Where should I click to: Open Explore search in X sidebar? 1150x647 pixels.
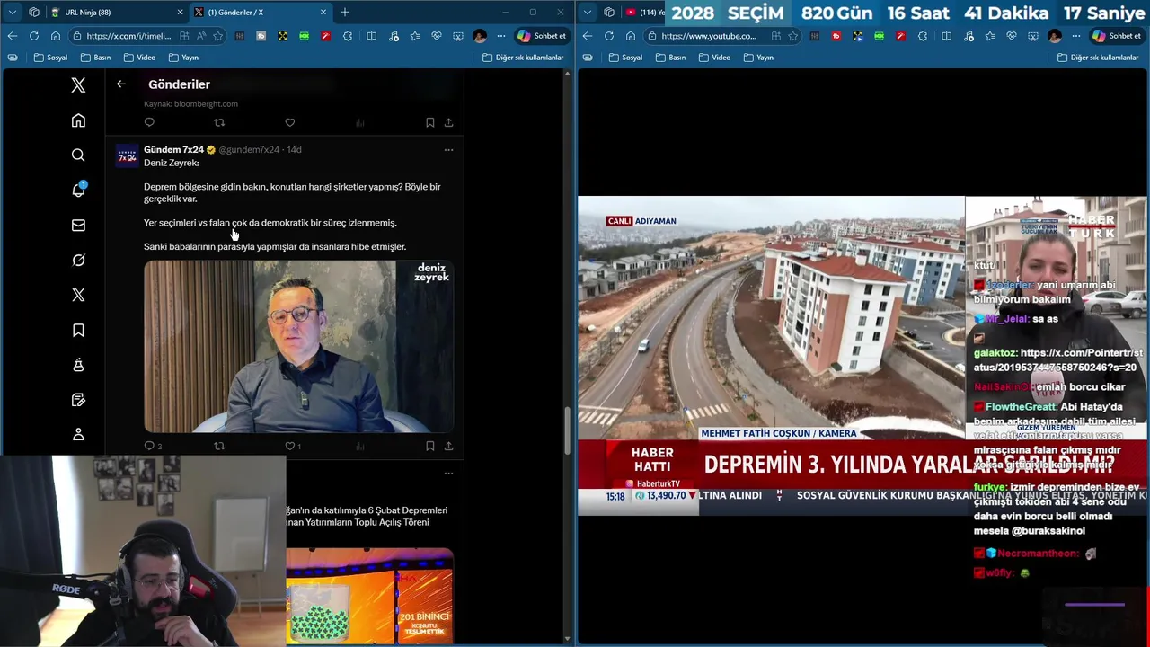pos(78,155)
